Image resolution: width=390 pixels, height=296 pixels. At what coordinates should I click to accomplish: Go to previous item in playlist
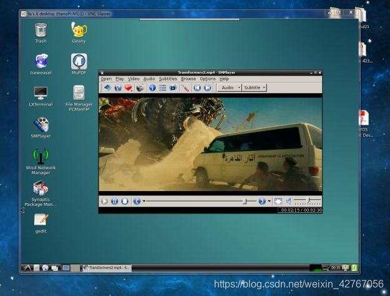[197, 87]
